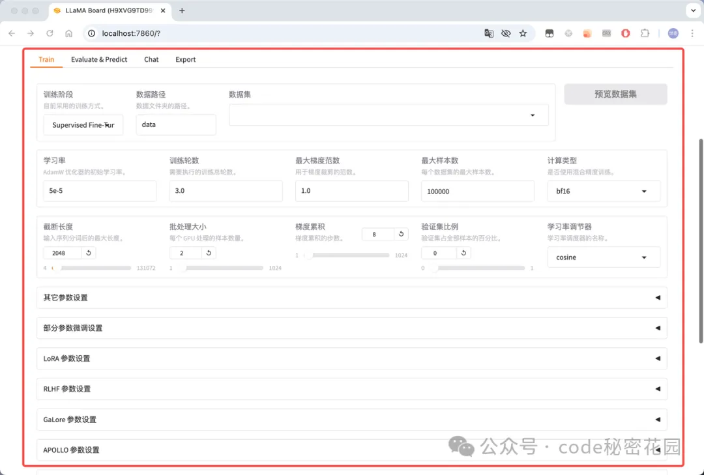Reset the 截断长度 value to default
704x475 pixels.
pyautogui.click(x=89, y=253)
